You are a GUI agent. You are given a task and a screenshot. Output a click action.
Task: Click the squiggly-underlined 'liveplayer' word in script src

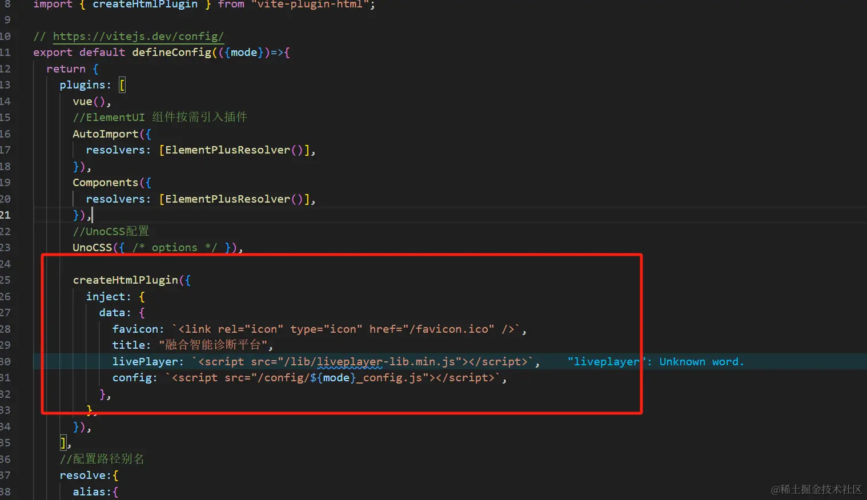pos(350,362)
